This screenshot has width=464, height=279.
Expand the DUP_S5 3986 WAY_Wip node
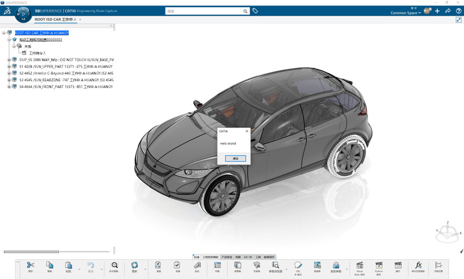click(x=9, y=60)
